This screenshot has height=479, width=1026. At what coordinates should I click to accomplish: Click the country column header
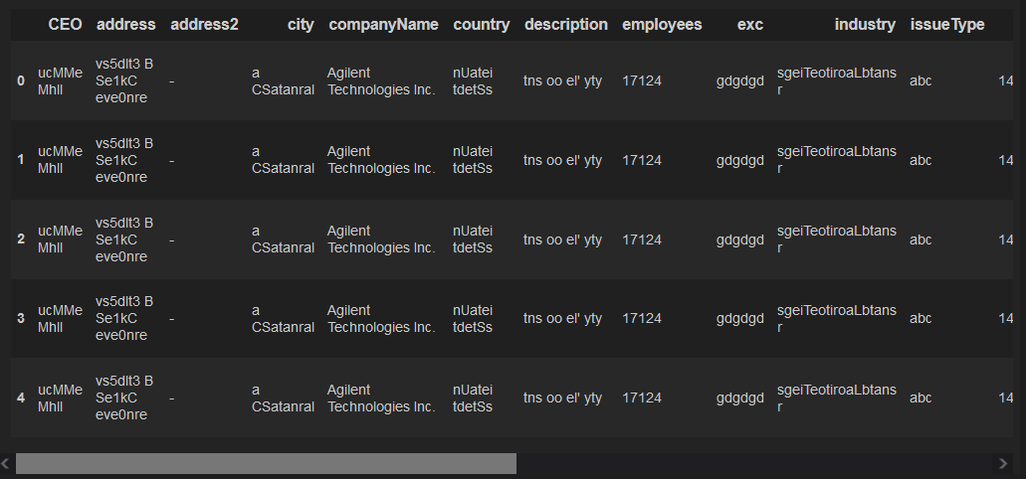[x=481, y=25]
